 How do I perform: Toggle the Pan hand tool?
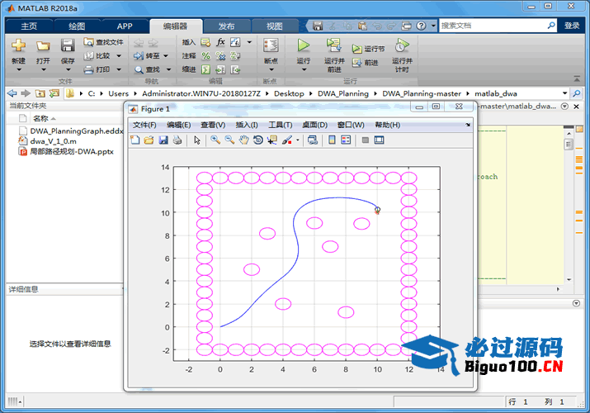pos(243,140)
